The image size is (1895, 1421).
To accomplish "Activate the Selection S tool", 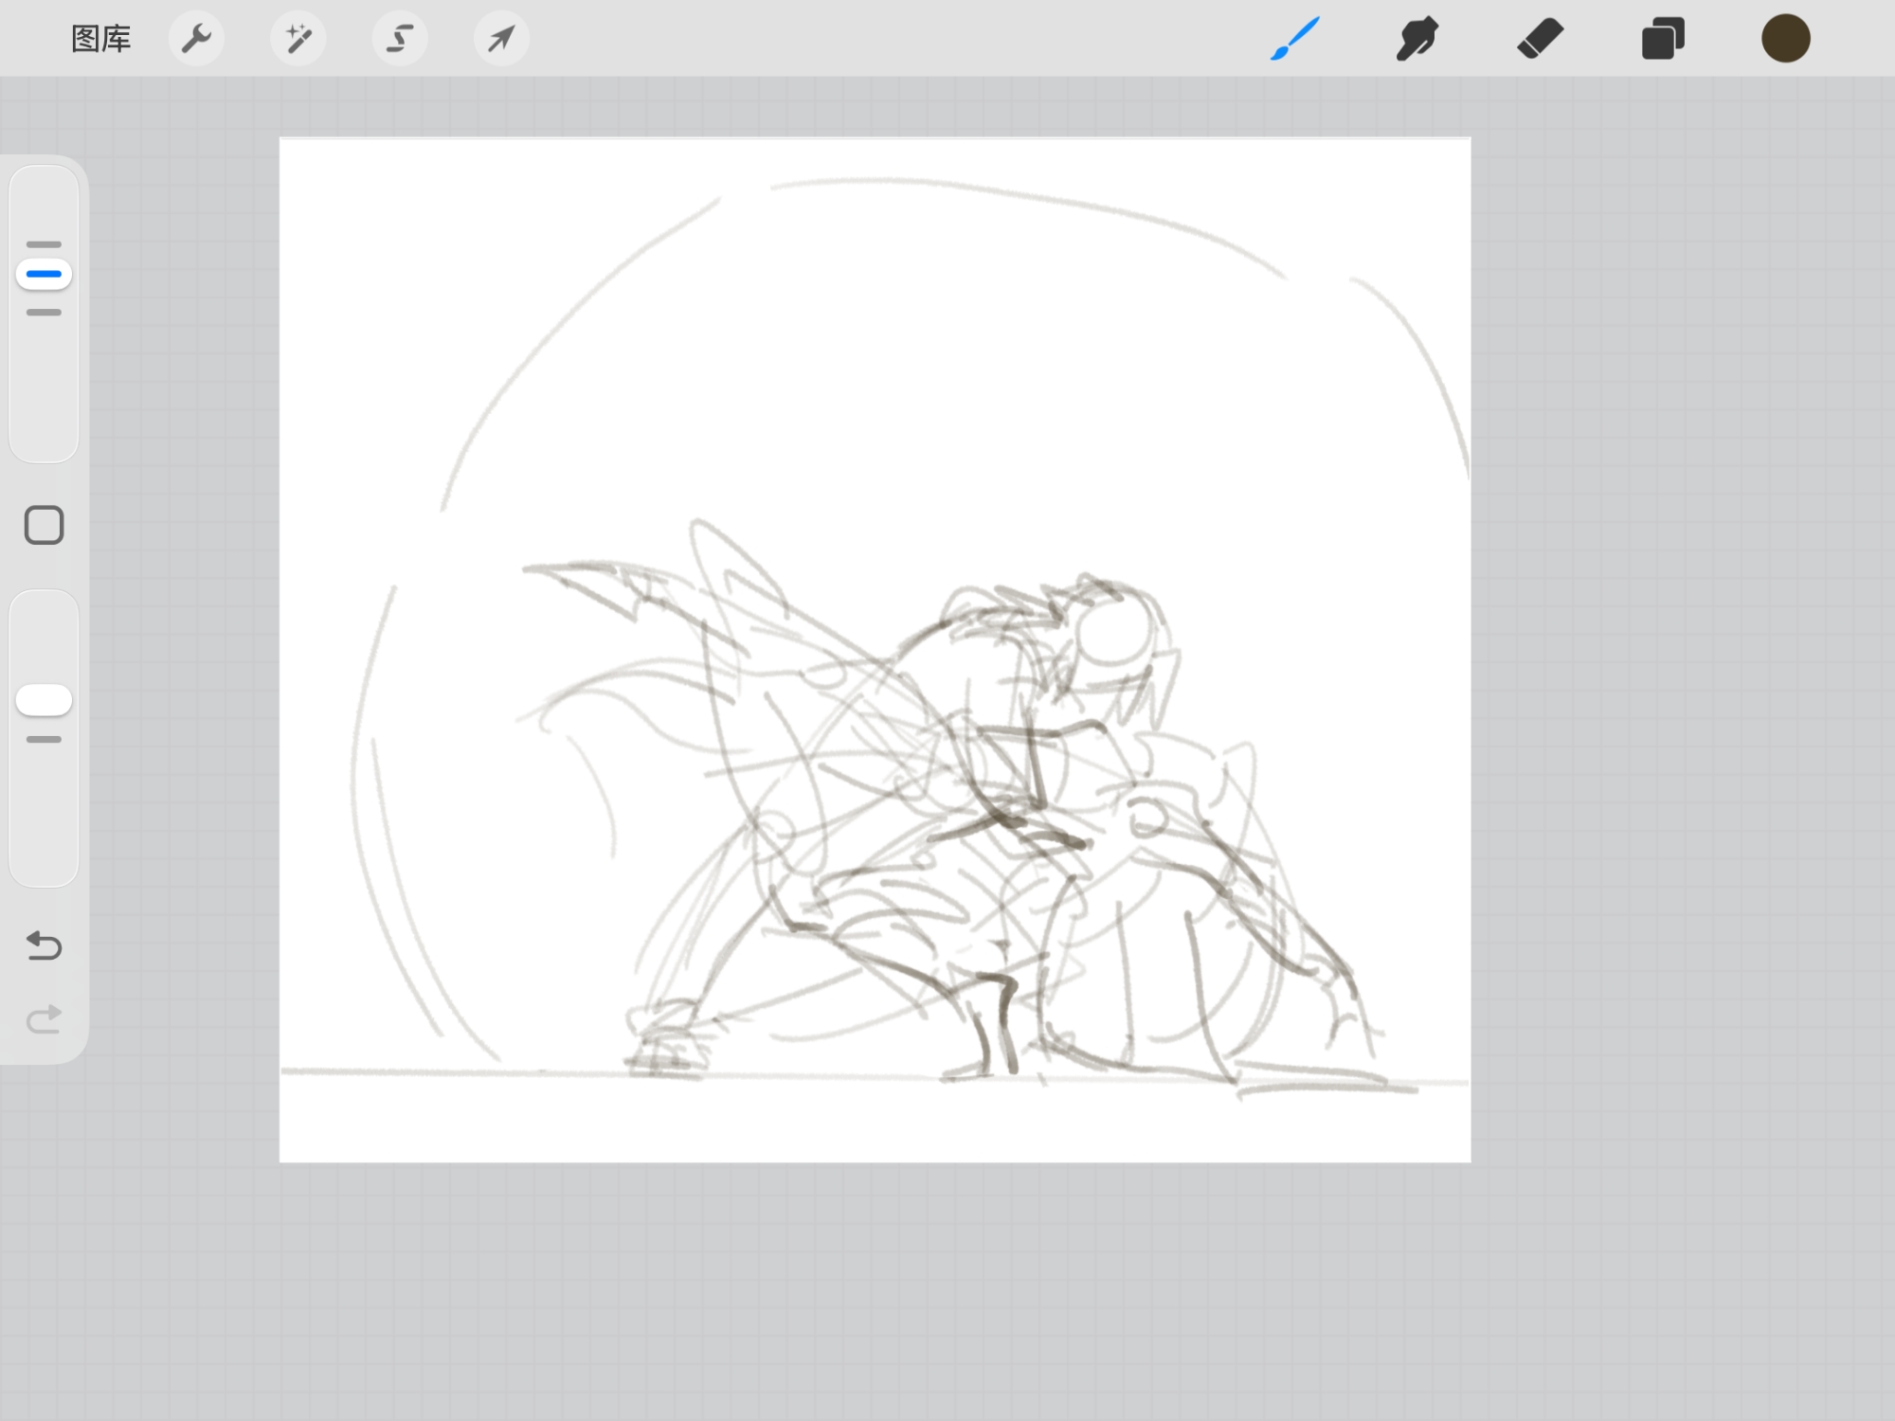I will (x=400, y=39).
